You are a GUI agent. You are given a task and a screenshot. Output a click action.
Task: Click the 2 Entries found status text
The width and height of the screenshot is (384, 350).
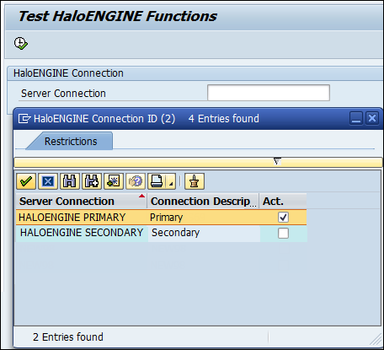tap(68, 337)
